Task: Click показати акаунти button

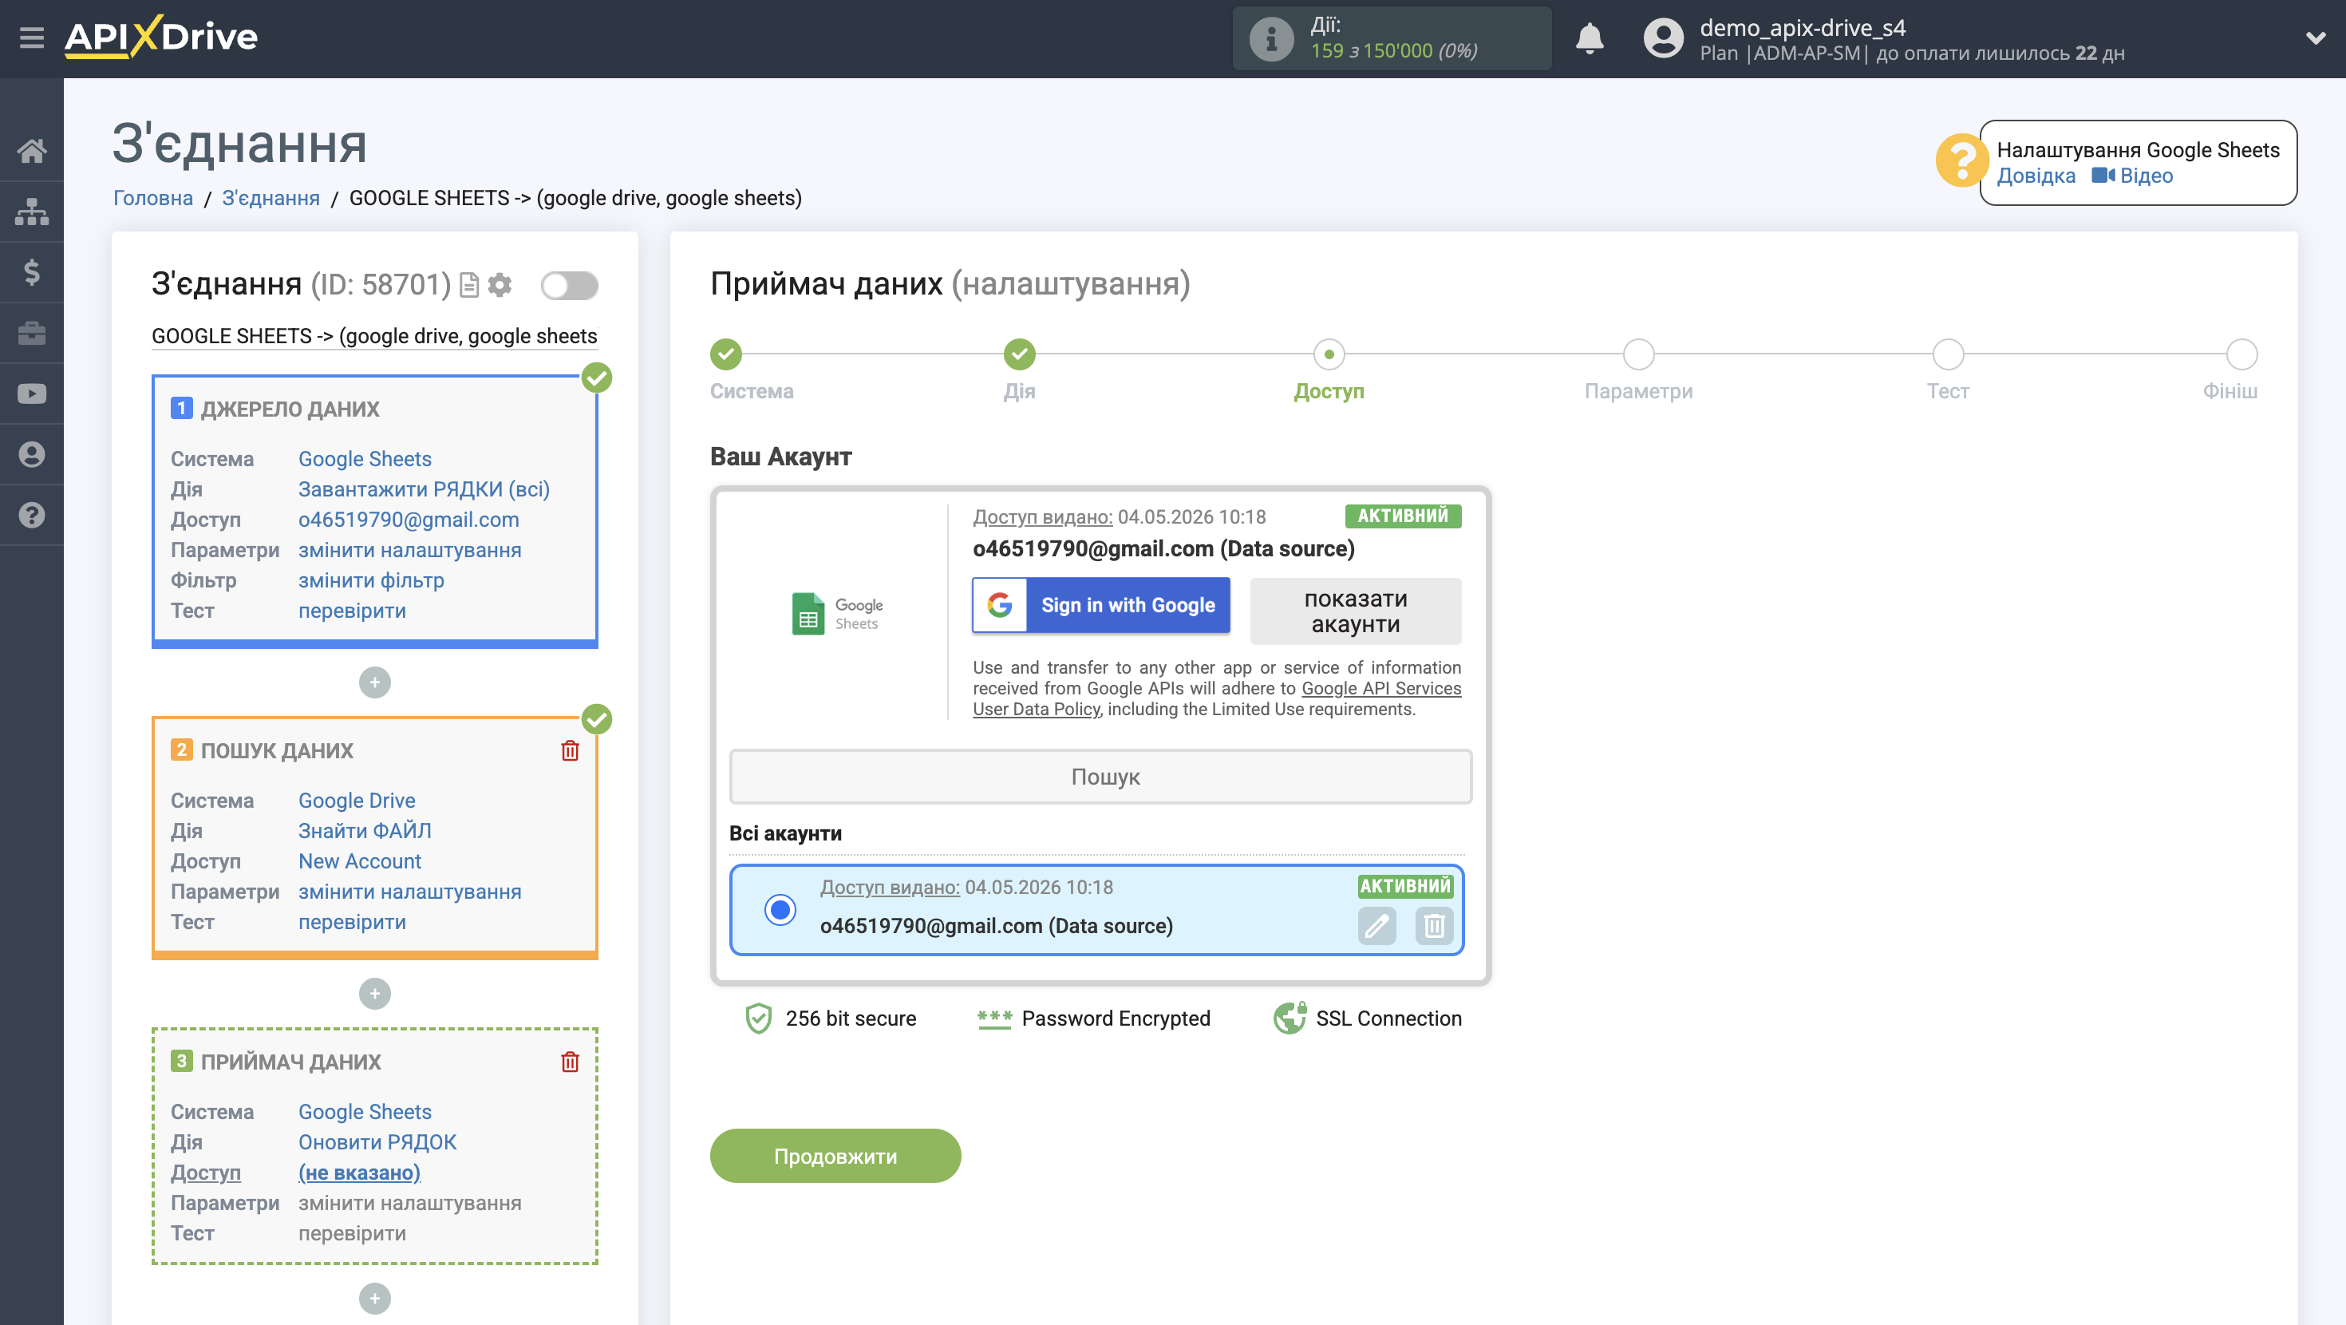Action: coord(1355,611)
